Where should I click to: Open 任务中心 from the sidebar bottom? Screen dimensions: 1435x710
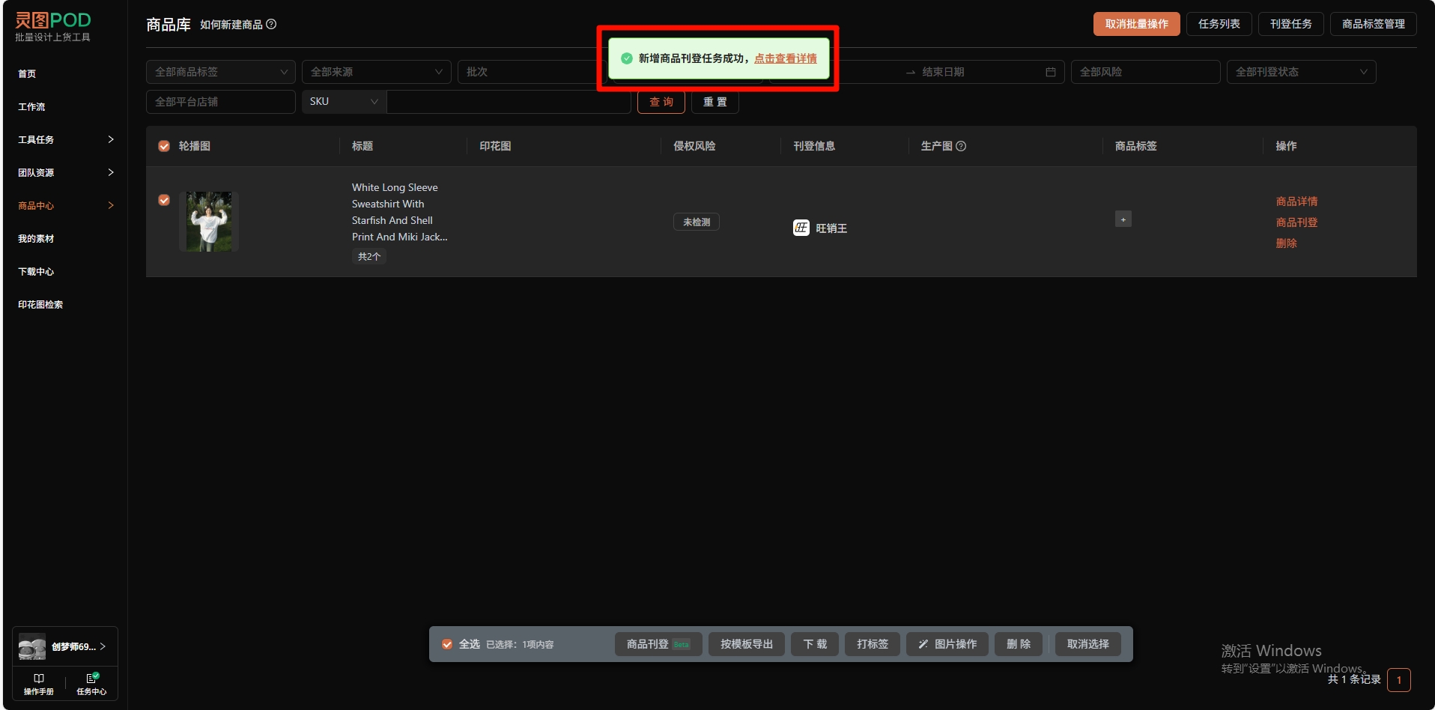click(91, 683)
